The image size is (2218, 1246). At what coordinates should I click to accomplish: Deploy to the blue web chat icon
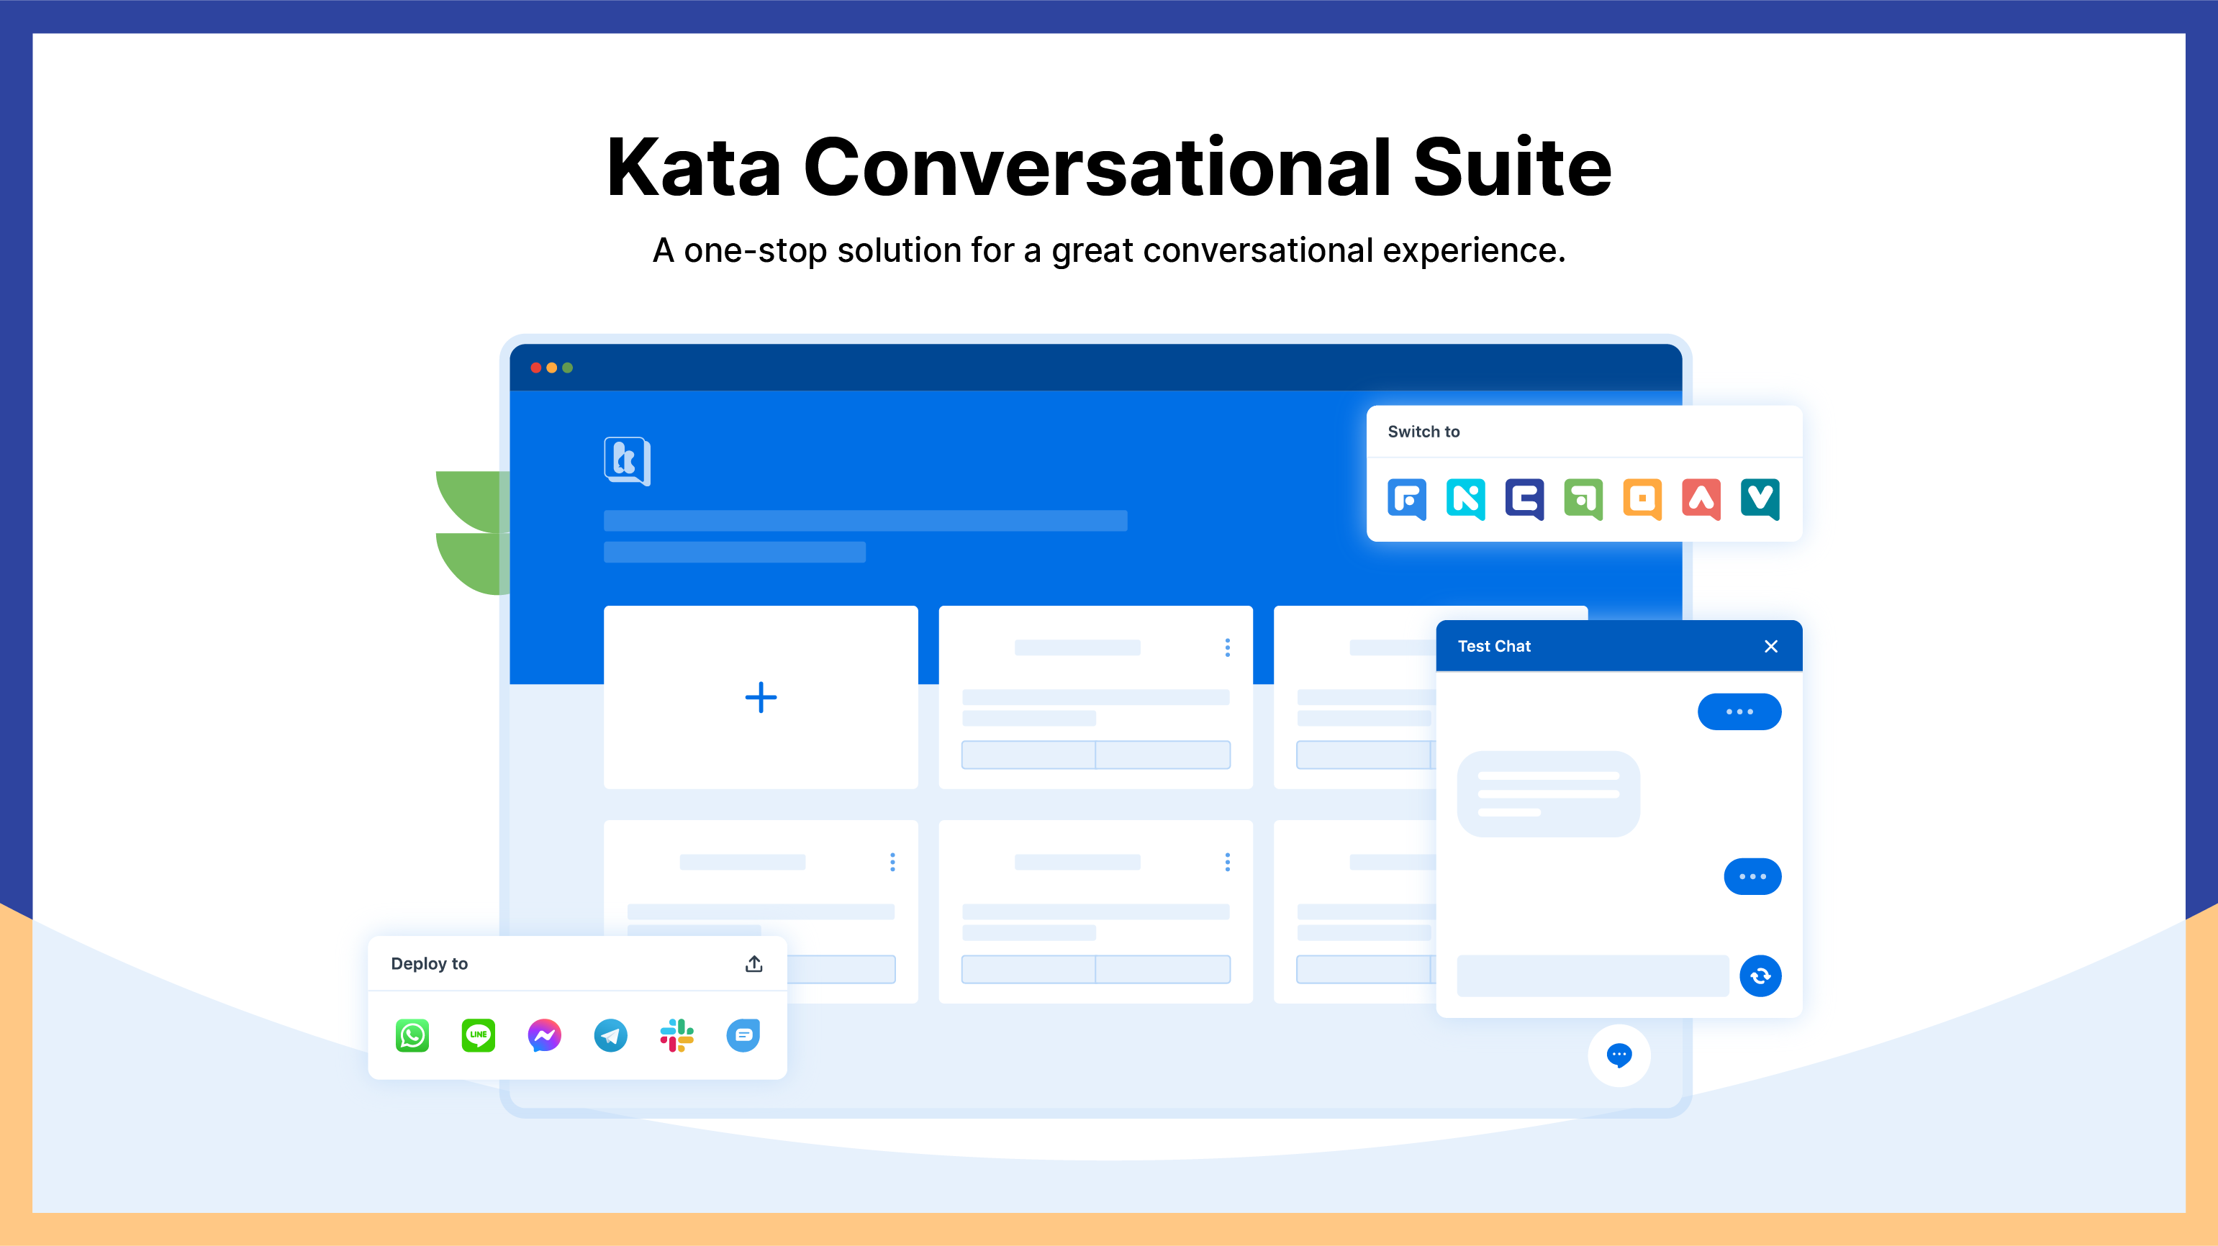pyautogui.click(x=743, y=1035)
